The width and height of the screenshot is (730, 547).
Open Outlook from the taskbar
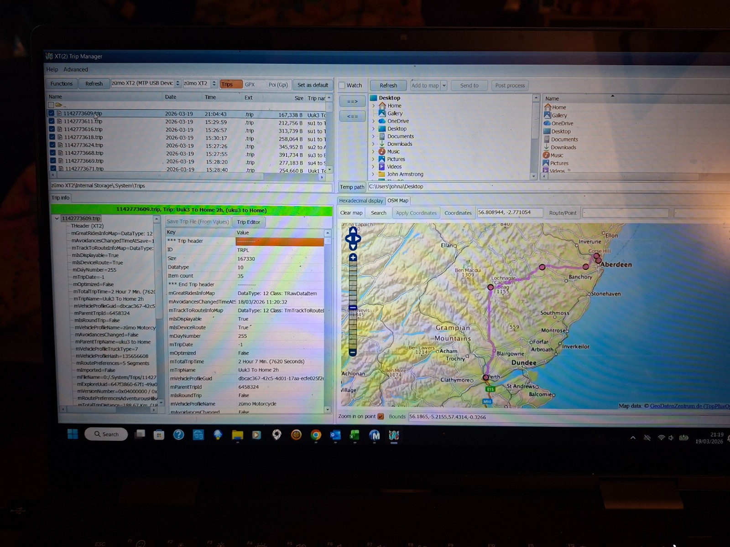pyautogui.click(x=335, y=435)
